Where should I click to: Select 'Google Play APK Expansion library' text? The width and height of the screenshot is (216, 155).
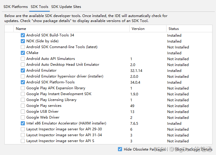pyautogui.click(x=56, y=88)
